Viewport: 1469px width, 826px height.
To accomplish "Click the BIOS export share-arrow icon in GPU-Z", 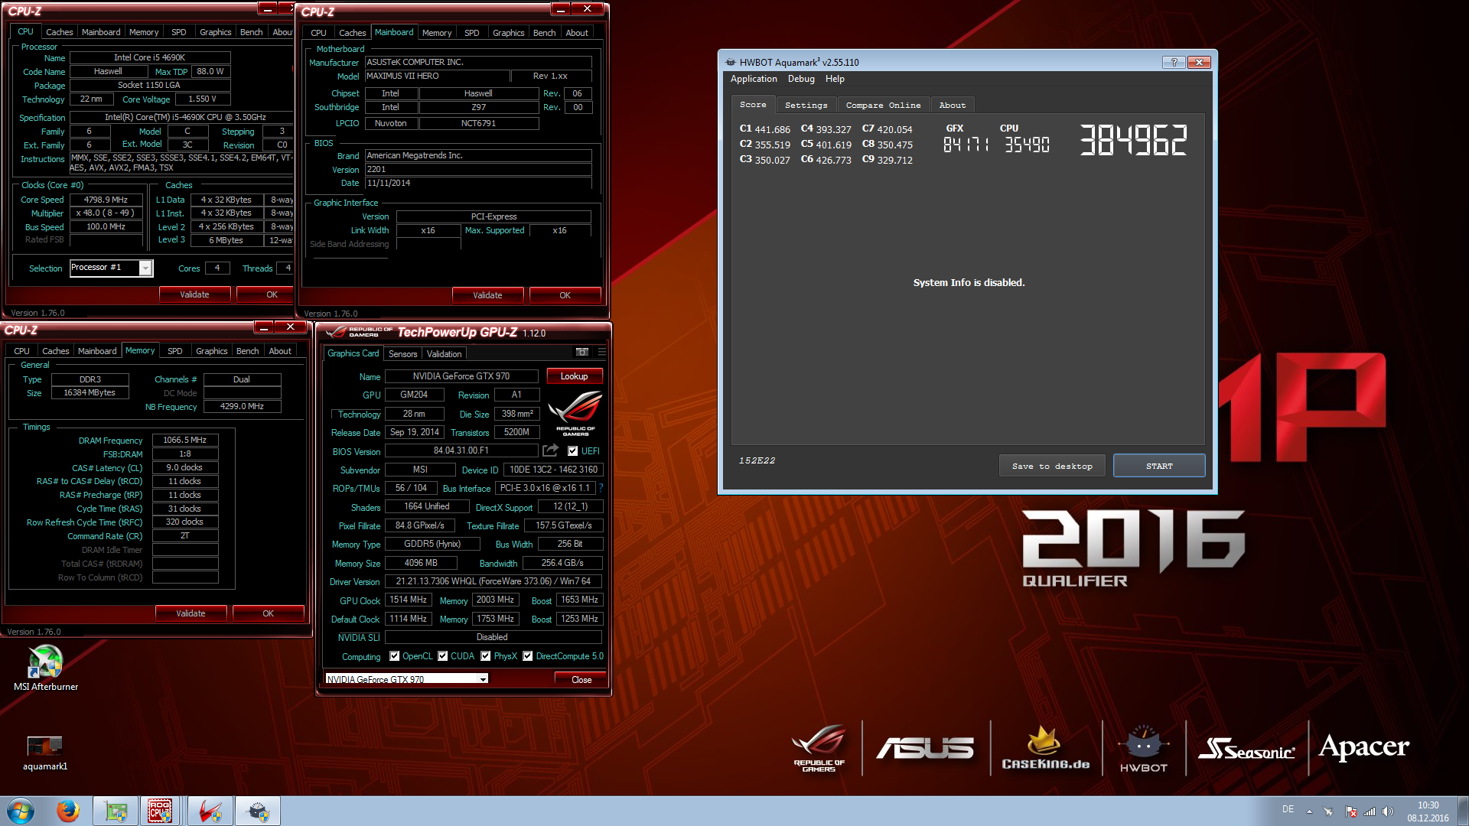I will [550, 450].
